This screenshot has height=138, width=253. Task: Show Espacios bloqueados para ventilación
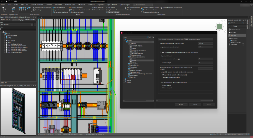(171, 7)
